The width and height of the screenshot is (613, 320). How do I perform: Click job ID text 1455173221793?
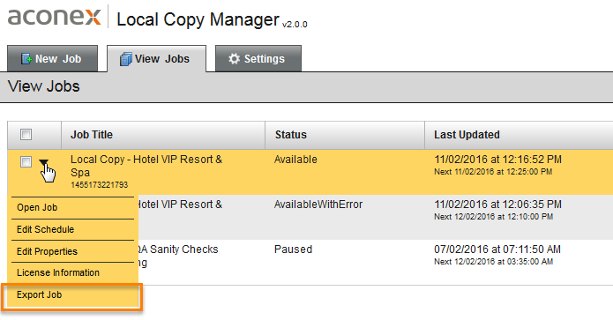(x=100, y=185)
